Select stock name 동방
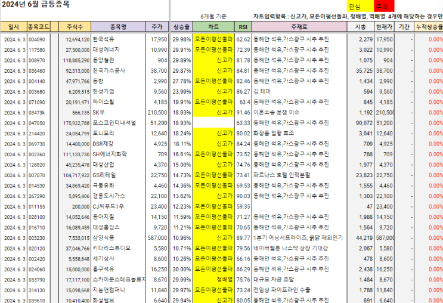 click(x=98, y=81)
